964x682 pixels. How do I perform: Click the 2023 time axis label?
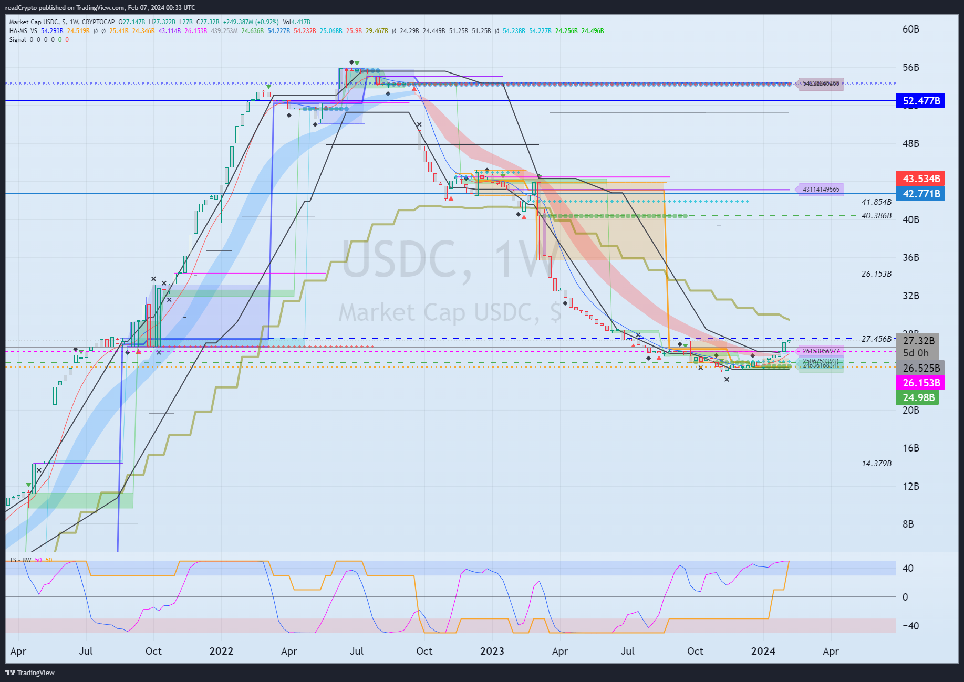(492, 651)
